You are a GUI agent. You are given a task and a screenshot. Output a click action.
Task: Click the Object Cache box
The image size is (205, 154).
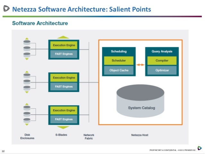click(119, 70)
